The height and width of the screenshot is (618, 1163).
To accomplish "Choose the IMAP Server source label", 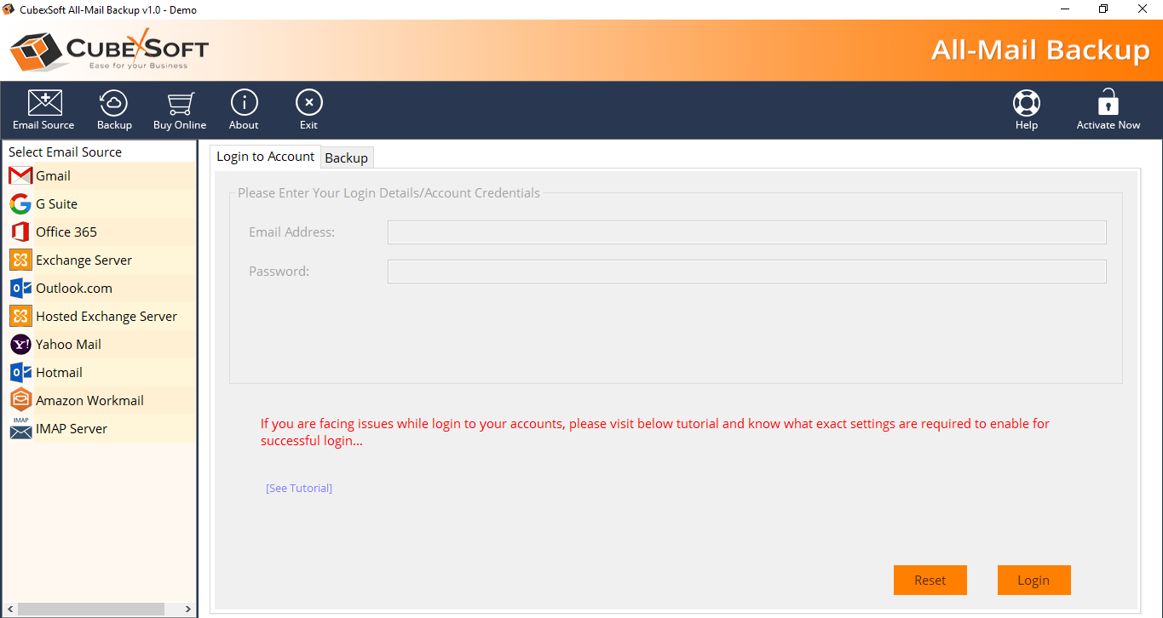I will coord(72,429).
